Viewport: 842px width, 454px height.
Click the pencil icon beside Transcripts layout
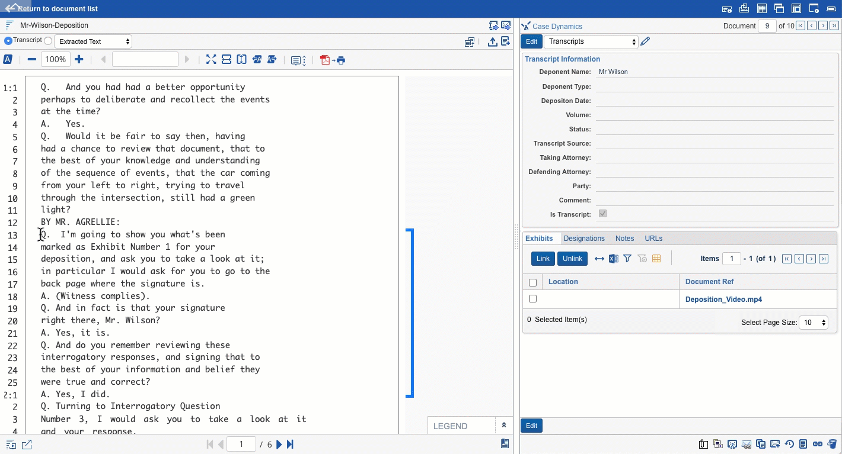(645, 41)
